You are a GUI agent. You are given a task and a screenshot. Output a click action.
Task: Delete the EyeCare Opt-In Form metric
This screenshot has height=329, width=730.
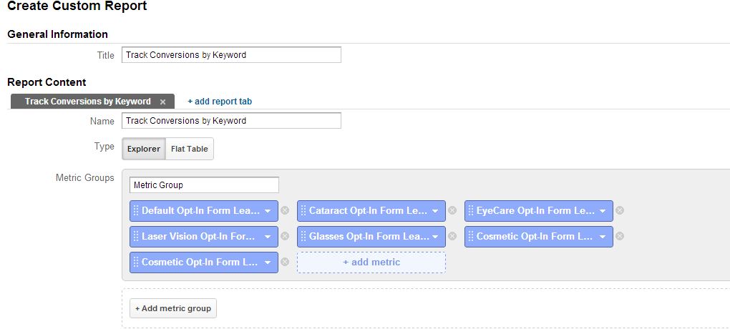click(620, 211)
